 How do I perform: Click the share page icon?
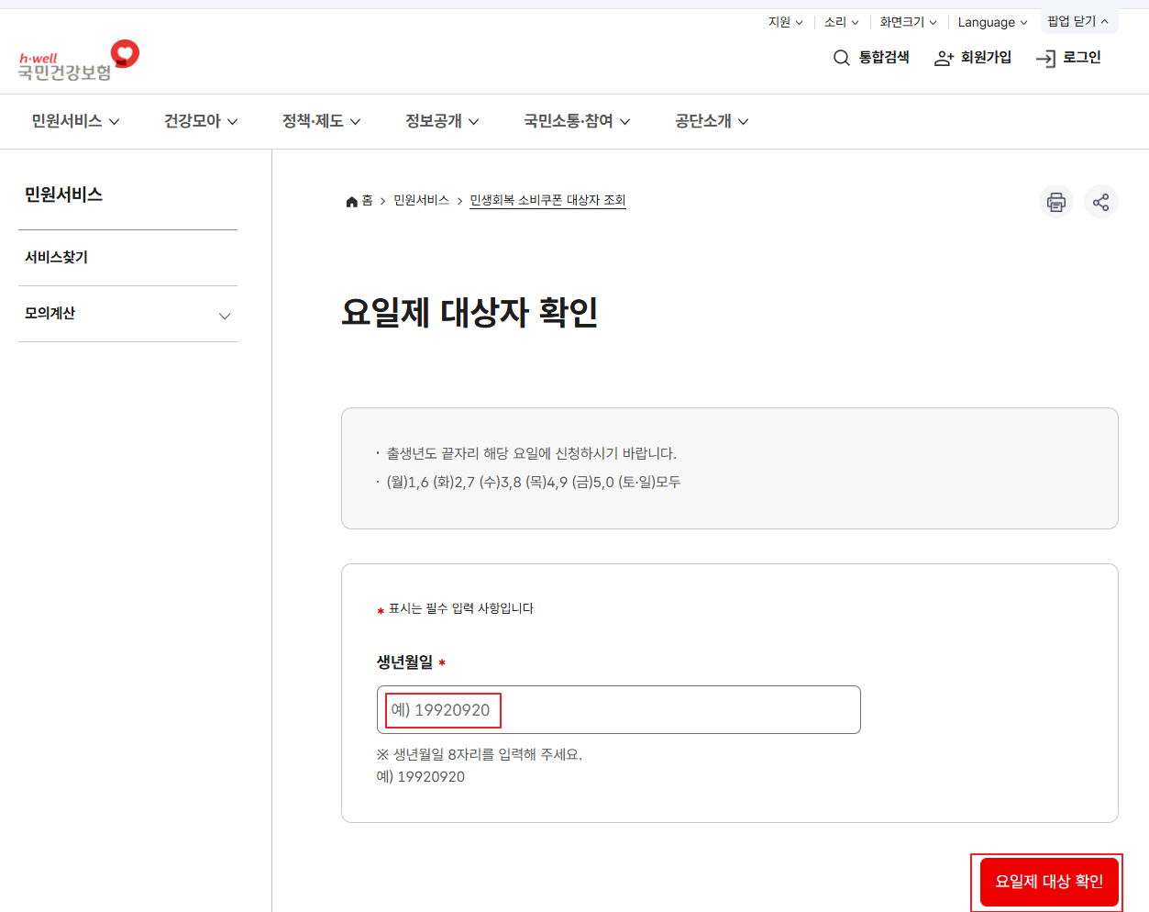coord(1101,202)
